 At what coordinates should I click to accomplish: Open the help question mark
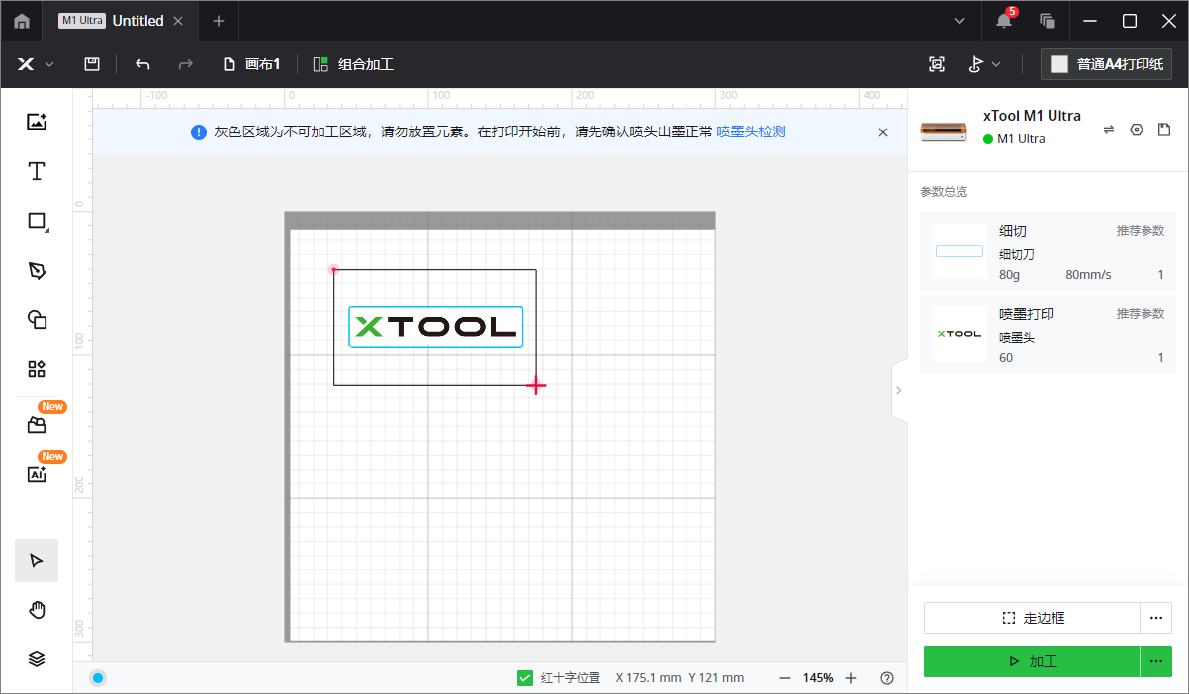(x=887, y=678)
